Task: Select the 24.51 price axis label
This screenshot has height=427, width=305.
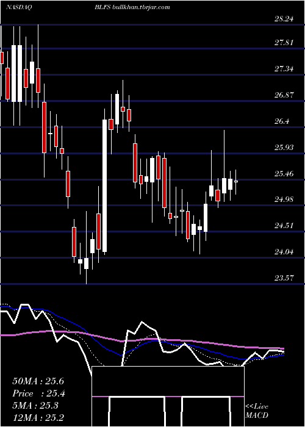Action: pos(284,226)
